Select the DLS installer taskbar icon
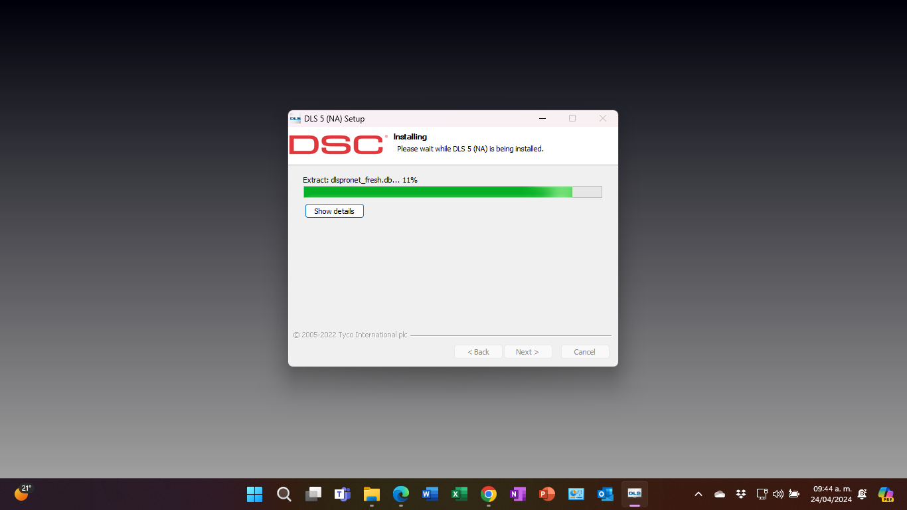Image resolution: width=907 pixels, height=510 pixels. pos(634,494)
